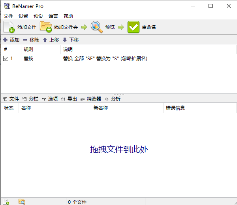Viewport: 237px width, 205px height.
Task: Open the 文件 dropdown in files toolbar
Action: [11, 99]
